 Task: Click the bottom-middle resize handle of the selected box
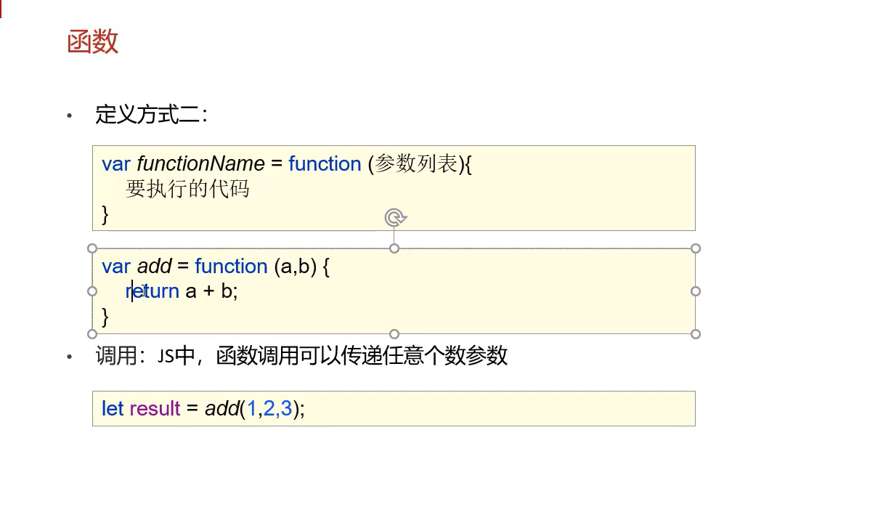394,334
